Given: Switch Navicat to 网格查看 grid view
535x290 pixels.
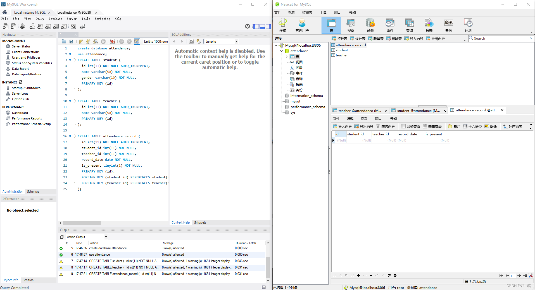Looking at the screenshot, I should click(411, 126).
